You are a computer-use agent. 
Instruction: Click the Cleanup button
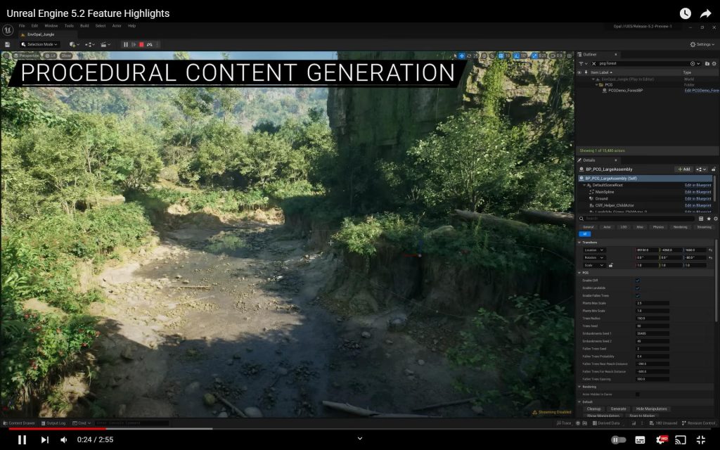pyautogui.click(x=594, y=409)
